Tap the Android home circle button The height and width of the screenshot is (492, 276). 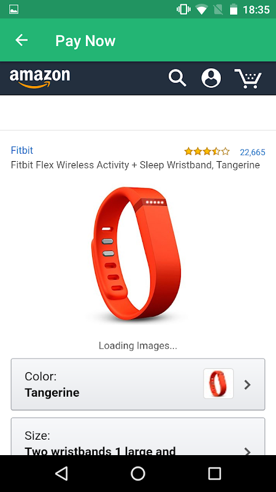pos(138,473)
